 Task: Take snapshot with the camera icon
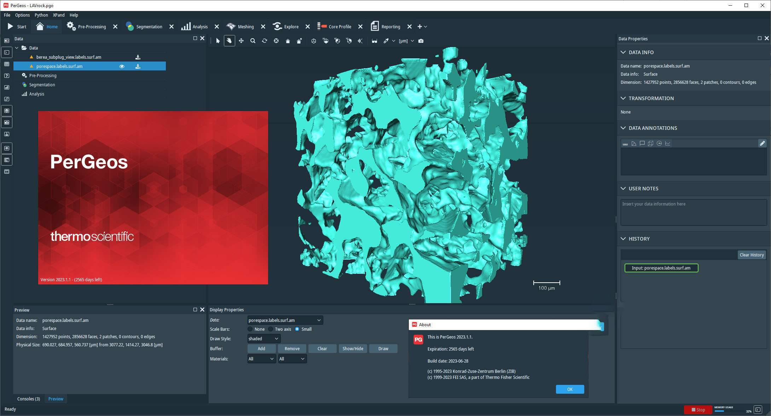coord(421,41)
